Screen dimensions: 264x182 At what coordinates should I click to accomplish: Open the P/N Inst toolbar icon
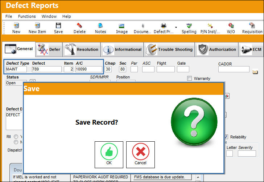pos(210,25)
